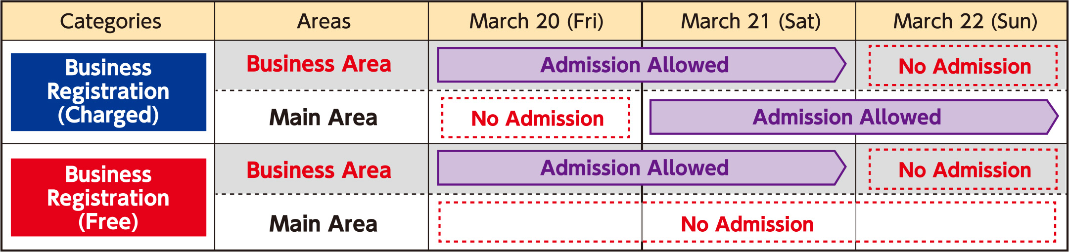Click Admission Allowed arrow for Free Business Area

635,168
